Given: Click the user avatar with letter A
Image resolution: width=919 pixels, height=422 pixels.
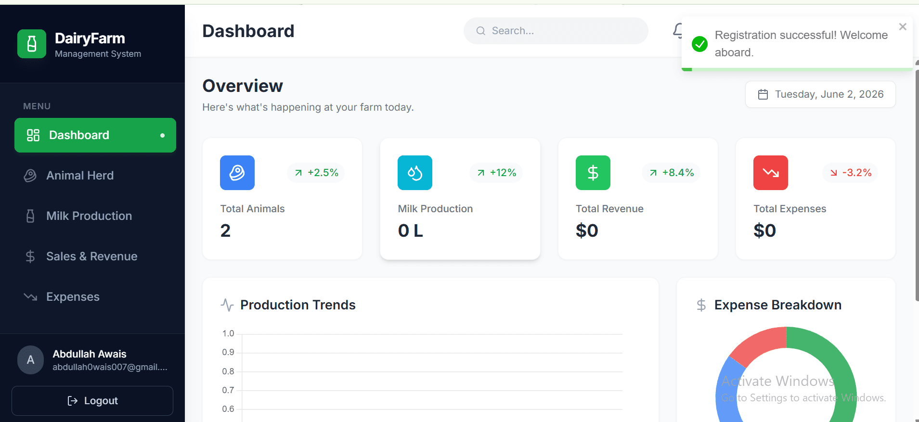Looking at the screenshot, I should click(31, 360).
